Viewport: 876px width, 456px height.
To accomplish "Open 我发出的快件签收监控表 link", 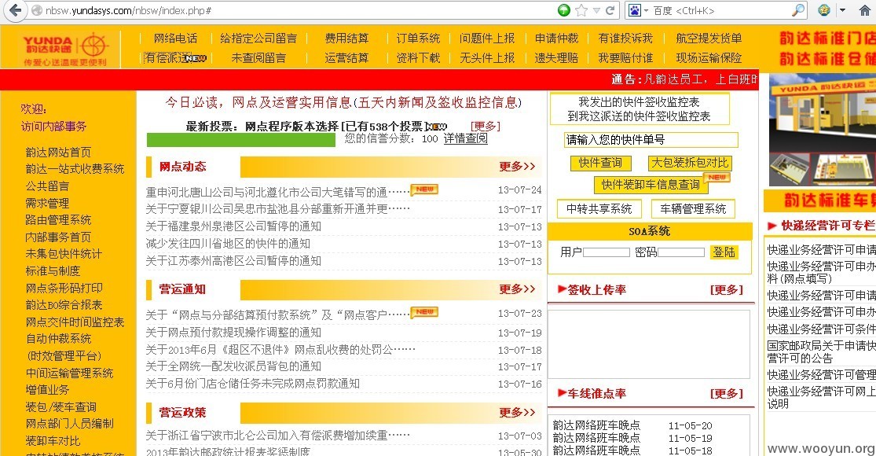I will tap(639, 102).
